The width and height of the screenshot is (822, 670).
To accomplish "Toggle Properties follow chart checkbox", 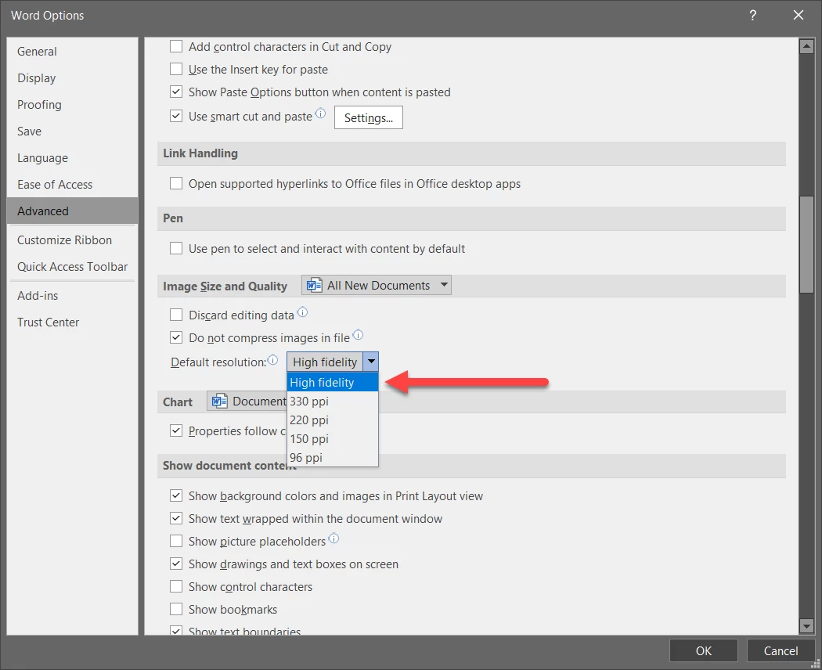I will pyautogui.click(x=176, y=431).
